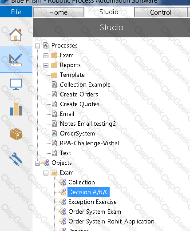Collapse the Exam folder under Objects
The height and width of the screenshot is (231, 190).
[x=46, y=173]
